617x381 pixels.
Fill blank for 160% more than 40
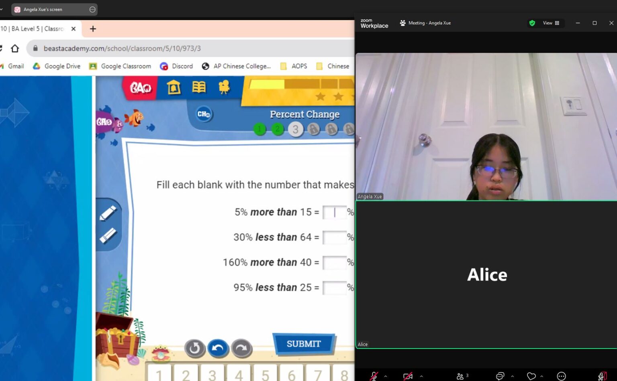point(335,263)
